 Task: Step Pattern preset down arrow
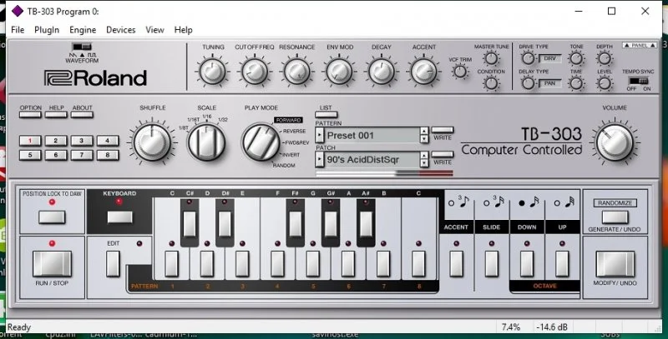(x=424, y=139)
